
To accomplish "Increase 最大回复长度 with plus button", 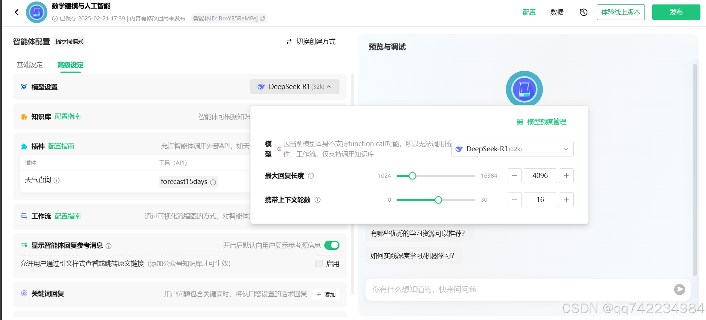I will click(566, 176).
